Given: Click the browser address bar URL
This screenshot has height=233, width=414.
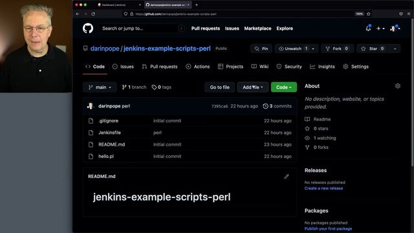Looking at the screenshot, I should coord(176,14).
